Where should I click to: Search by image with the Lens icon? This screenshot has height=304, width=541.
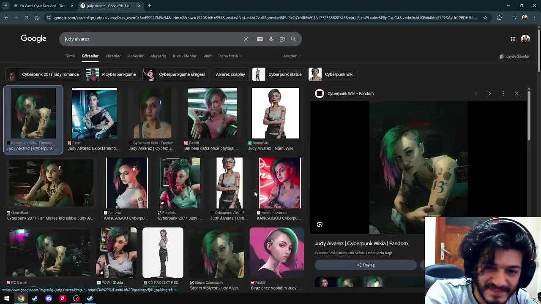click(x=282, y=39)
